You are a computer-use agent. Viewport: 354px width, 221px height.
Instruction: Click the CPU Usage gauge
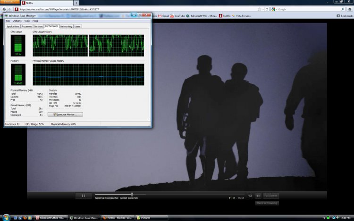point(18,46)
